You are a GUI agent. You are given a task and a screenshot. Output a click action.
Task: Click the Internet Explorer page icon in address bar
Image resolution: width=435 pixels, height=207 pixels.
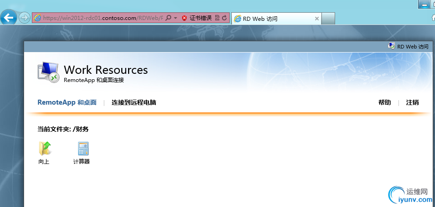click(x=37, y=18)
